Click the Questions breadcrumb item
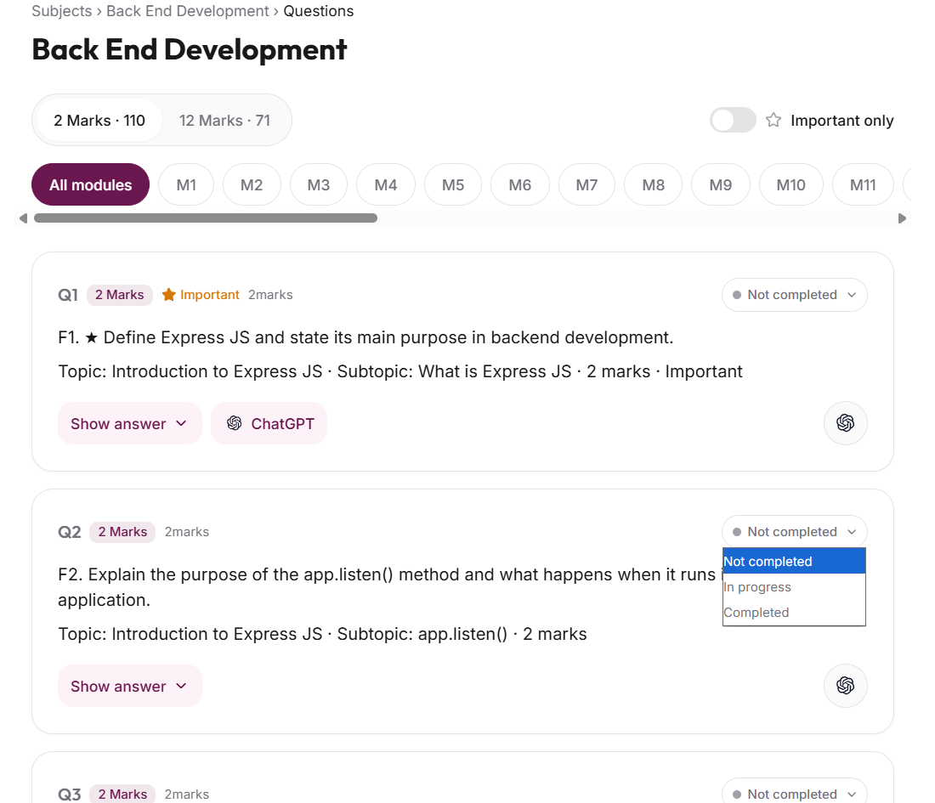 tap(319, 11)
